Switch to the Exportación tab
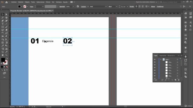The width and height of the screenshot is (193, 108). [x=163, y=55]
